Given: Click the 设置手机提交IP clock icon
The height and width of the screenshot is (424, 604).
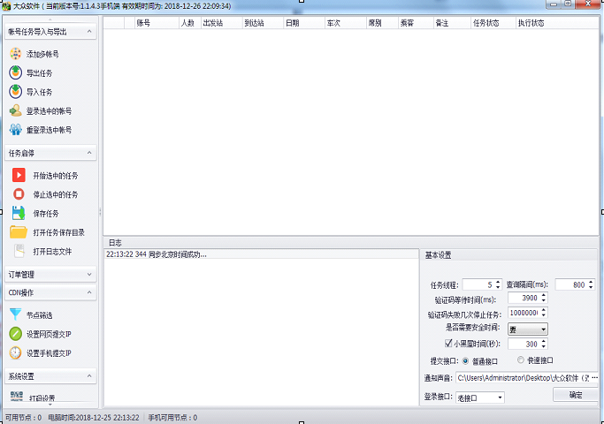Looking at the screenshot, I should click(x=15, y=352).
